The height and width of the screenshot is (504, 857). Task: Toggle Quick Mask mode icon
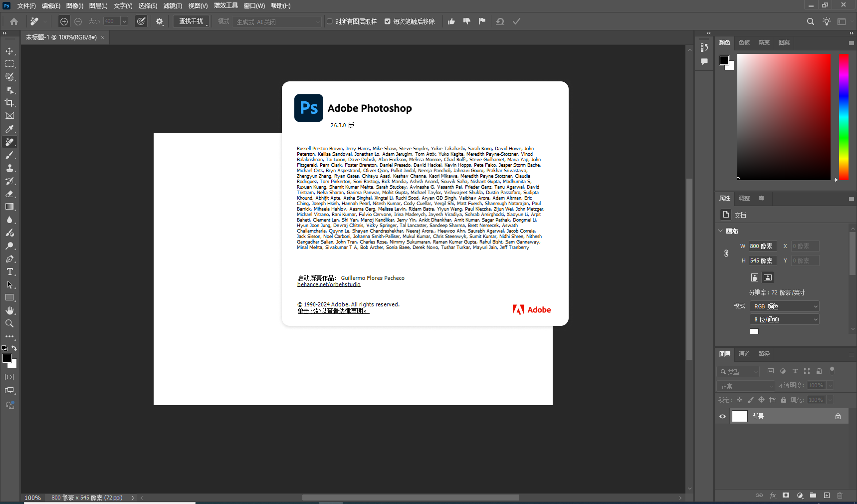click(x=9, y=377)
